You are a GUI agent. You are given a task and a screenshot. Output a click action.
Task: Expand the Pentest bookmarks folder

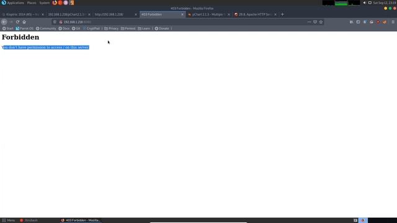click(x=128, y=28)
